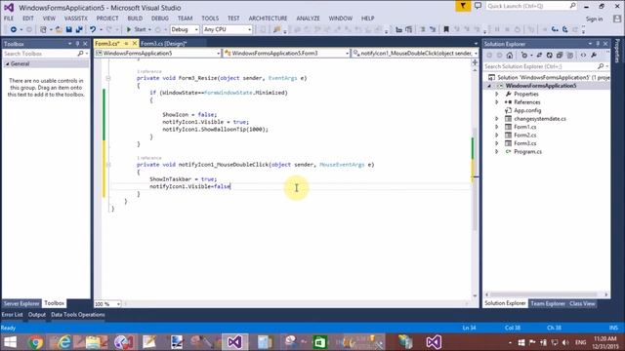Pin the Form3.cs tab

[x=126, y=43]
